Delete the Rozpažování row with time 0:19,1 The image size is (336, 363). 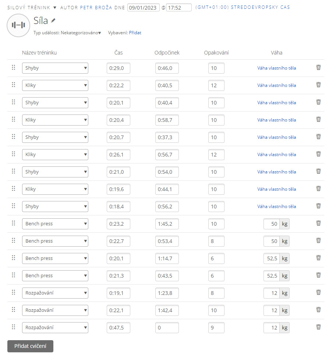[x=318, y=292]
